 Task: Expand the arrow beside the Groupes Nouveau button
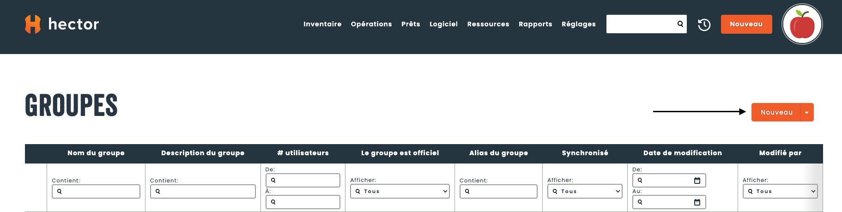(x=807, y=112)
